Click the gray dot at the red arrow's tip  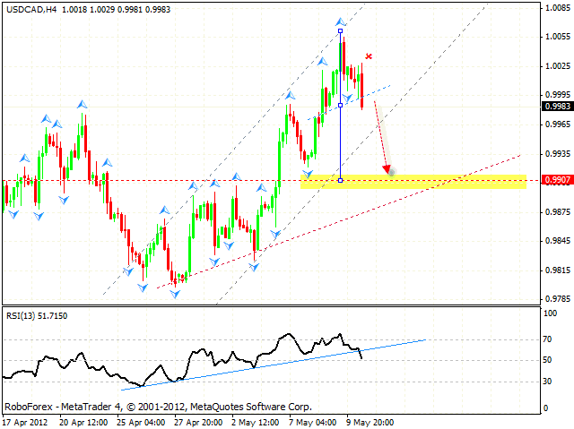click(x=392, y=172)
